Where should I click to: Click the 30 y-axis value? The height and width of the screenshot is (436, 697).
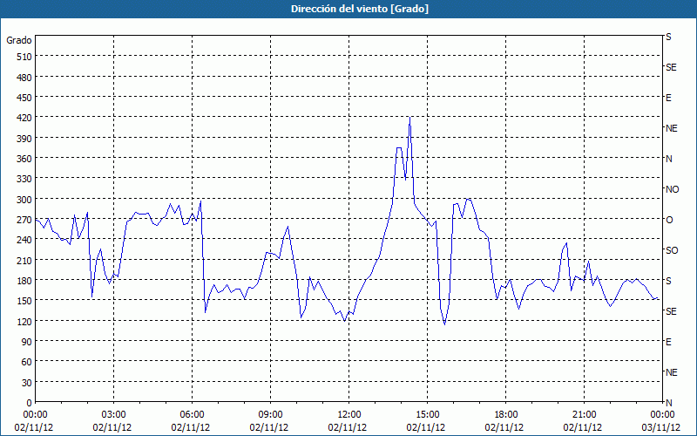pos(27,383)
